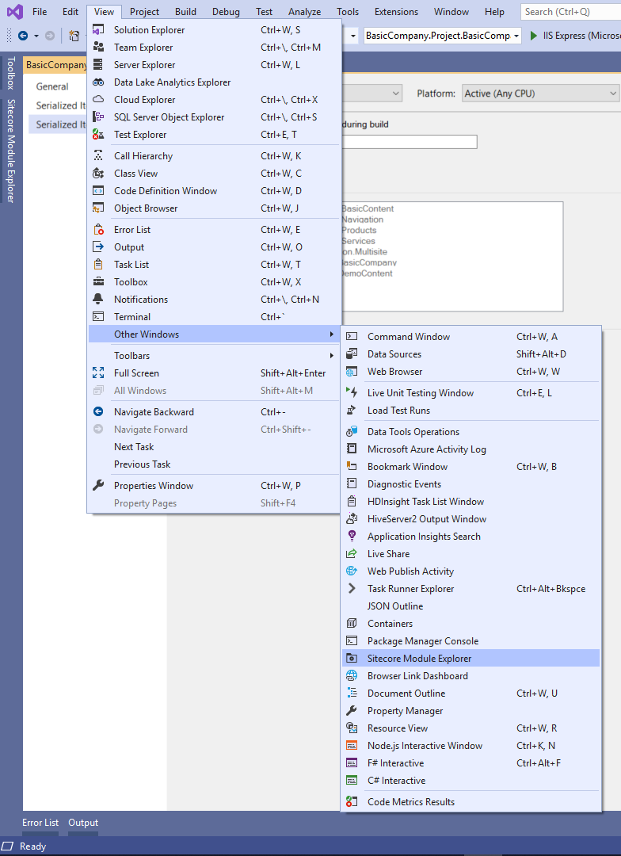The image size is (621, 856).
Task: Click the blue Navigate Backward toolbar button
Action: coord(23,36)
